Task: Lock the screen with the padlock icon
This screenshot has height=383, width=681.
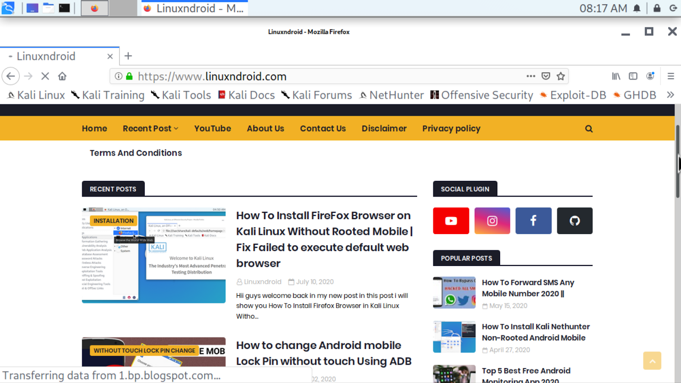Action: pyautogui.click(x=657, y=8)
